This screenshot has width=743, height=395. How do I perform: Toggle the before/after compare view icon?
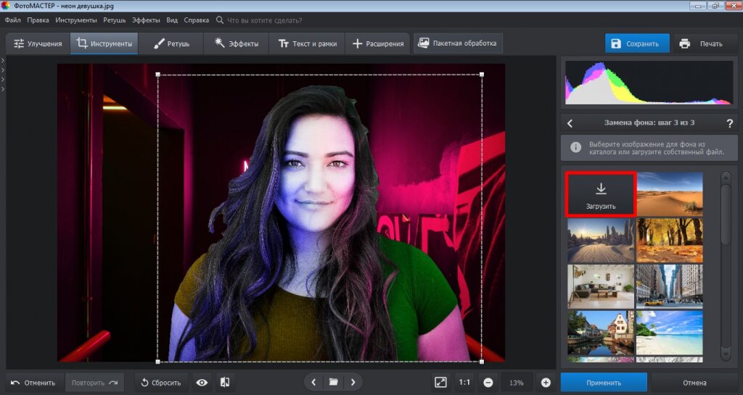point(225,382)
